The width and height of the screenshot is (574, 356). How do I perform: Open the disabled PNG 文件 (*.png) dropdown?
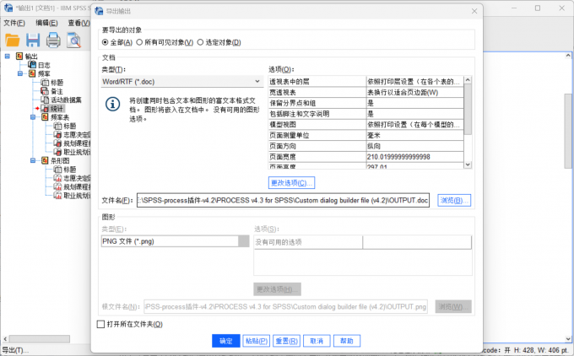pyautogui.click(x=175, y=241)
